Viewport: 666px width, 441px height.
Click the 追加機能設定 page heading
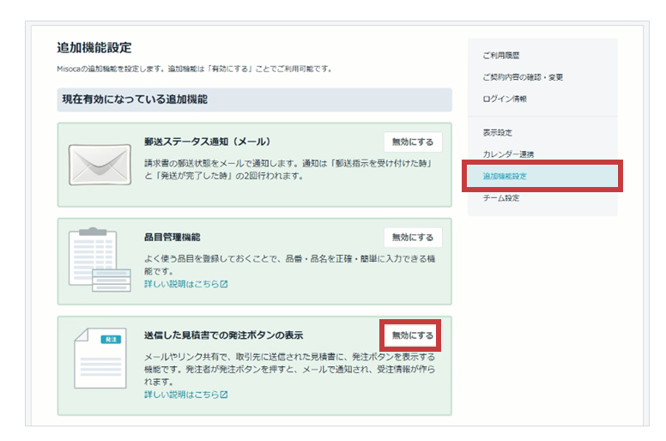94,47
